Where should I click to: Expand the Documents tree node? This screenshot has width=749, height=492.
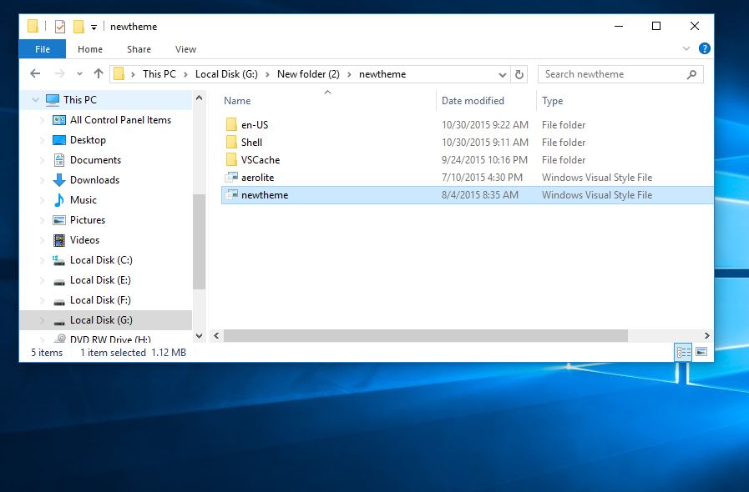coord(43,160)
